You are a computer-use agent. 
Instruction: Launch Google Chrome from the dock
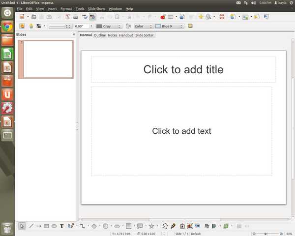coord(7,27)
